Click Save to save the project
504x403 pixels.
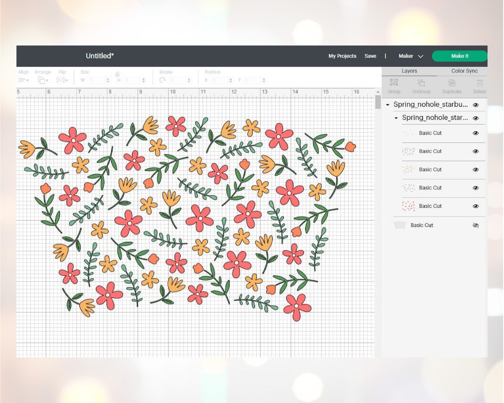(x=370, y=56)
